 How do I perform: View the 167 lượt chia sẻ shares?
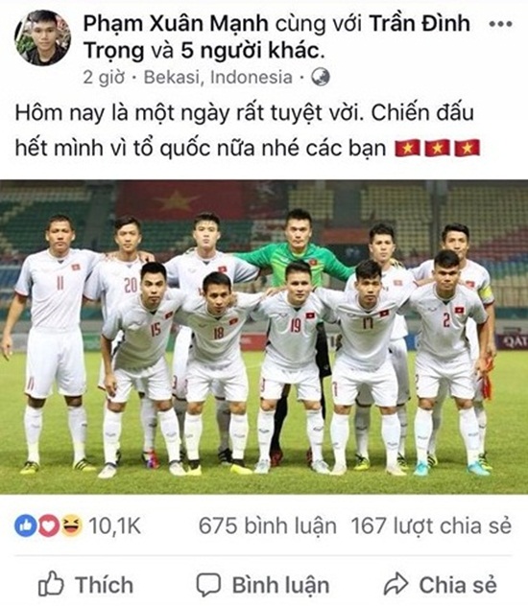coord(431,526)
